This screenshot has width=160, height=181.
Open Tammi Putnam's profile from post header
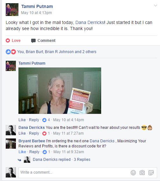tap(37, 6)
